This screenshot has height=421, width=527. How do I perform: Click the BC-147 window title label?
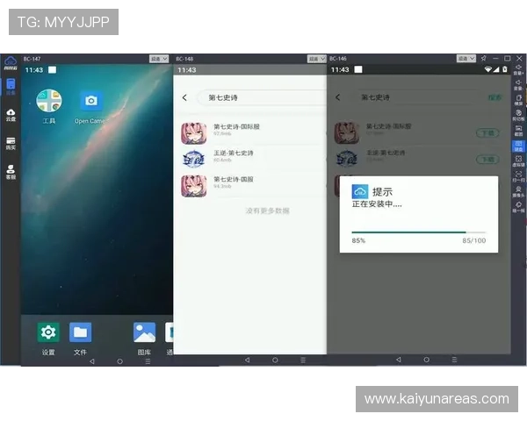32,59
